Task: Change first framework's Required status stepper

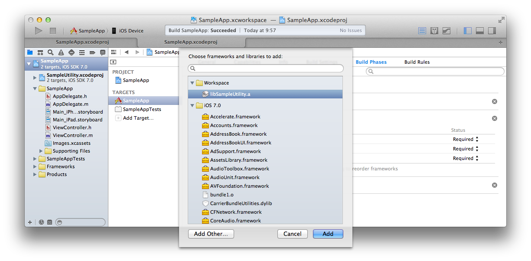Action: pos(477,139)
